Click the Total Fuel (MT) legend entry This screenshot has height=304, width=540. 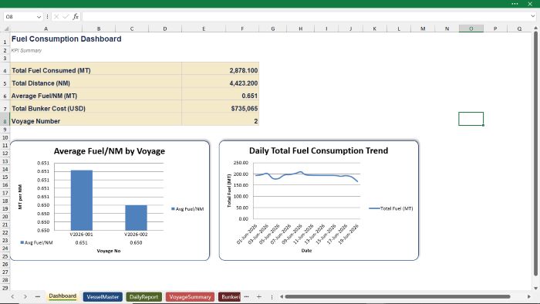[x=391, y=208]
